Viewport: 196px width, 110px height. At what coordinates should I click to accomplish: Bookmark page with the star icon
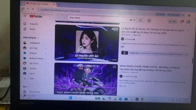pos(183,15)
